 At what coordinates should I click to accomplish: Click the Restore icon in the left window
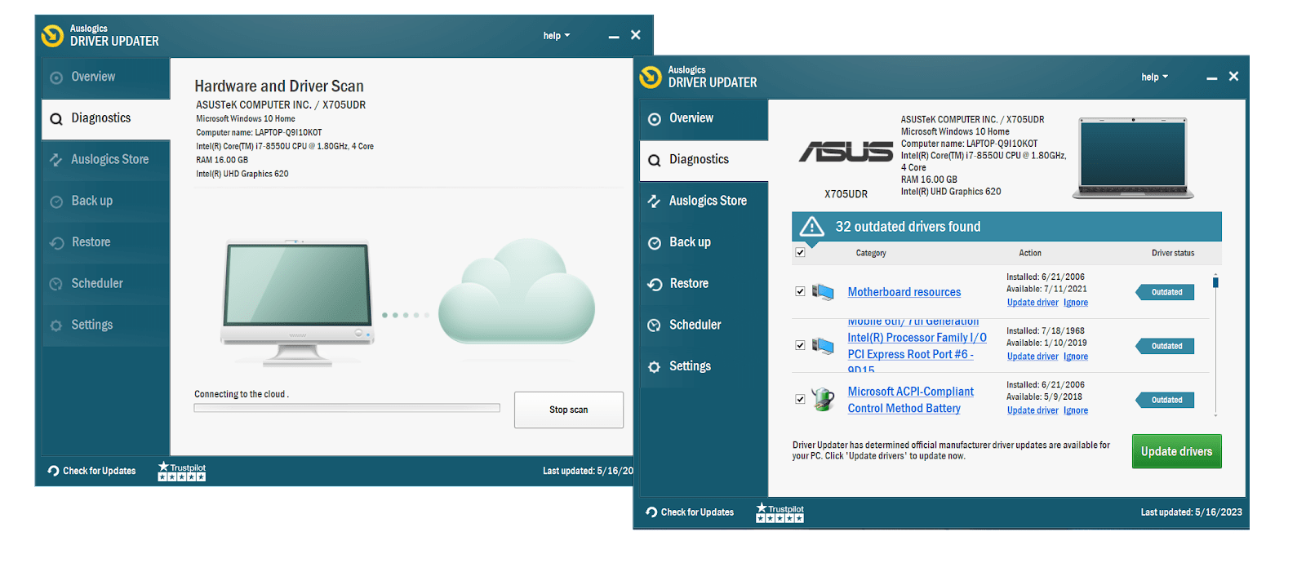point(56,243)
